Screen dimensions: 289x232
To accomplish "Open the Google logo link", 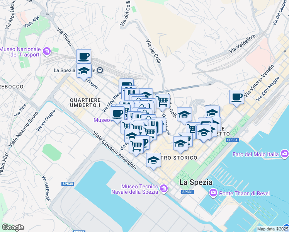I will tap(13, 227).
